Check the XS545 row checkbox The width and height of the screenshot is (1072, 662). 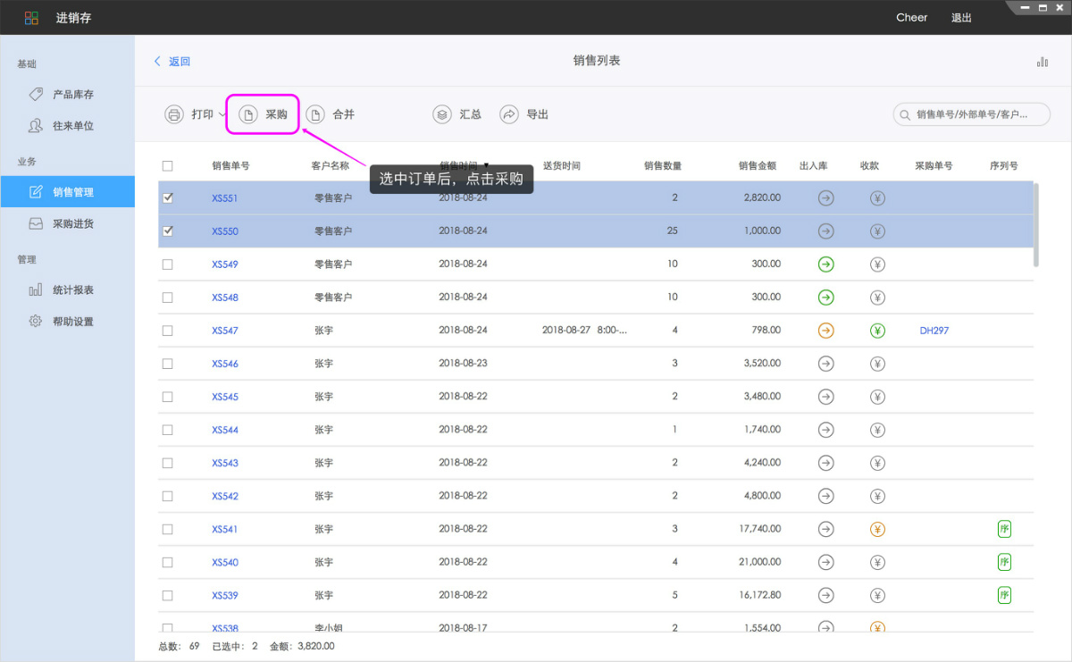(167, 397)
